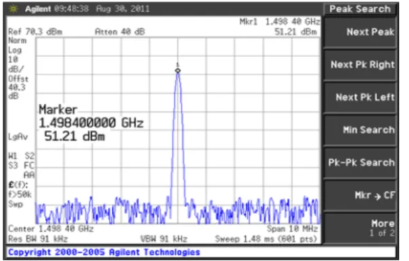Screen dimensions: 409x261
Task: Click the VBW 91 kHz label
Action: pos(164,239)
